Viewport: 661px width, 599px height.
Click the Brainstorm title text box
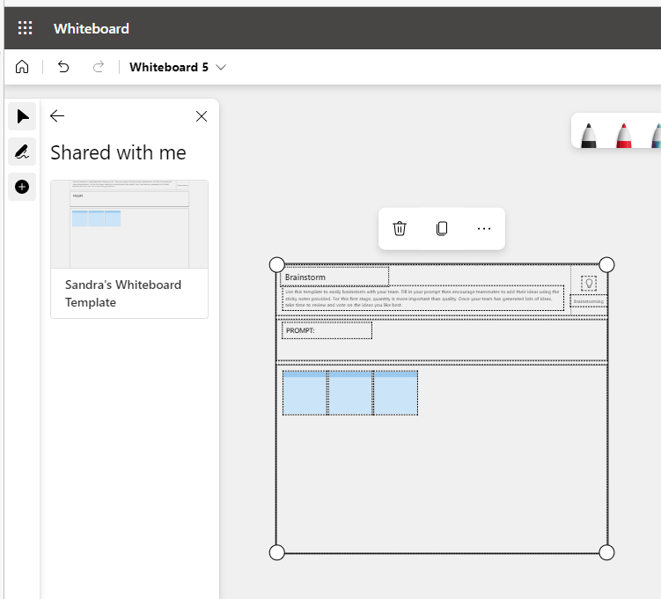(334, 277)
